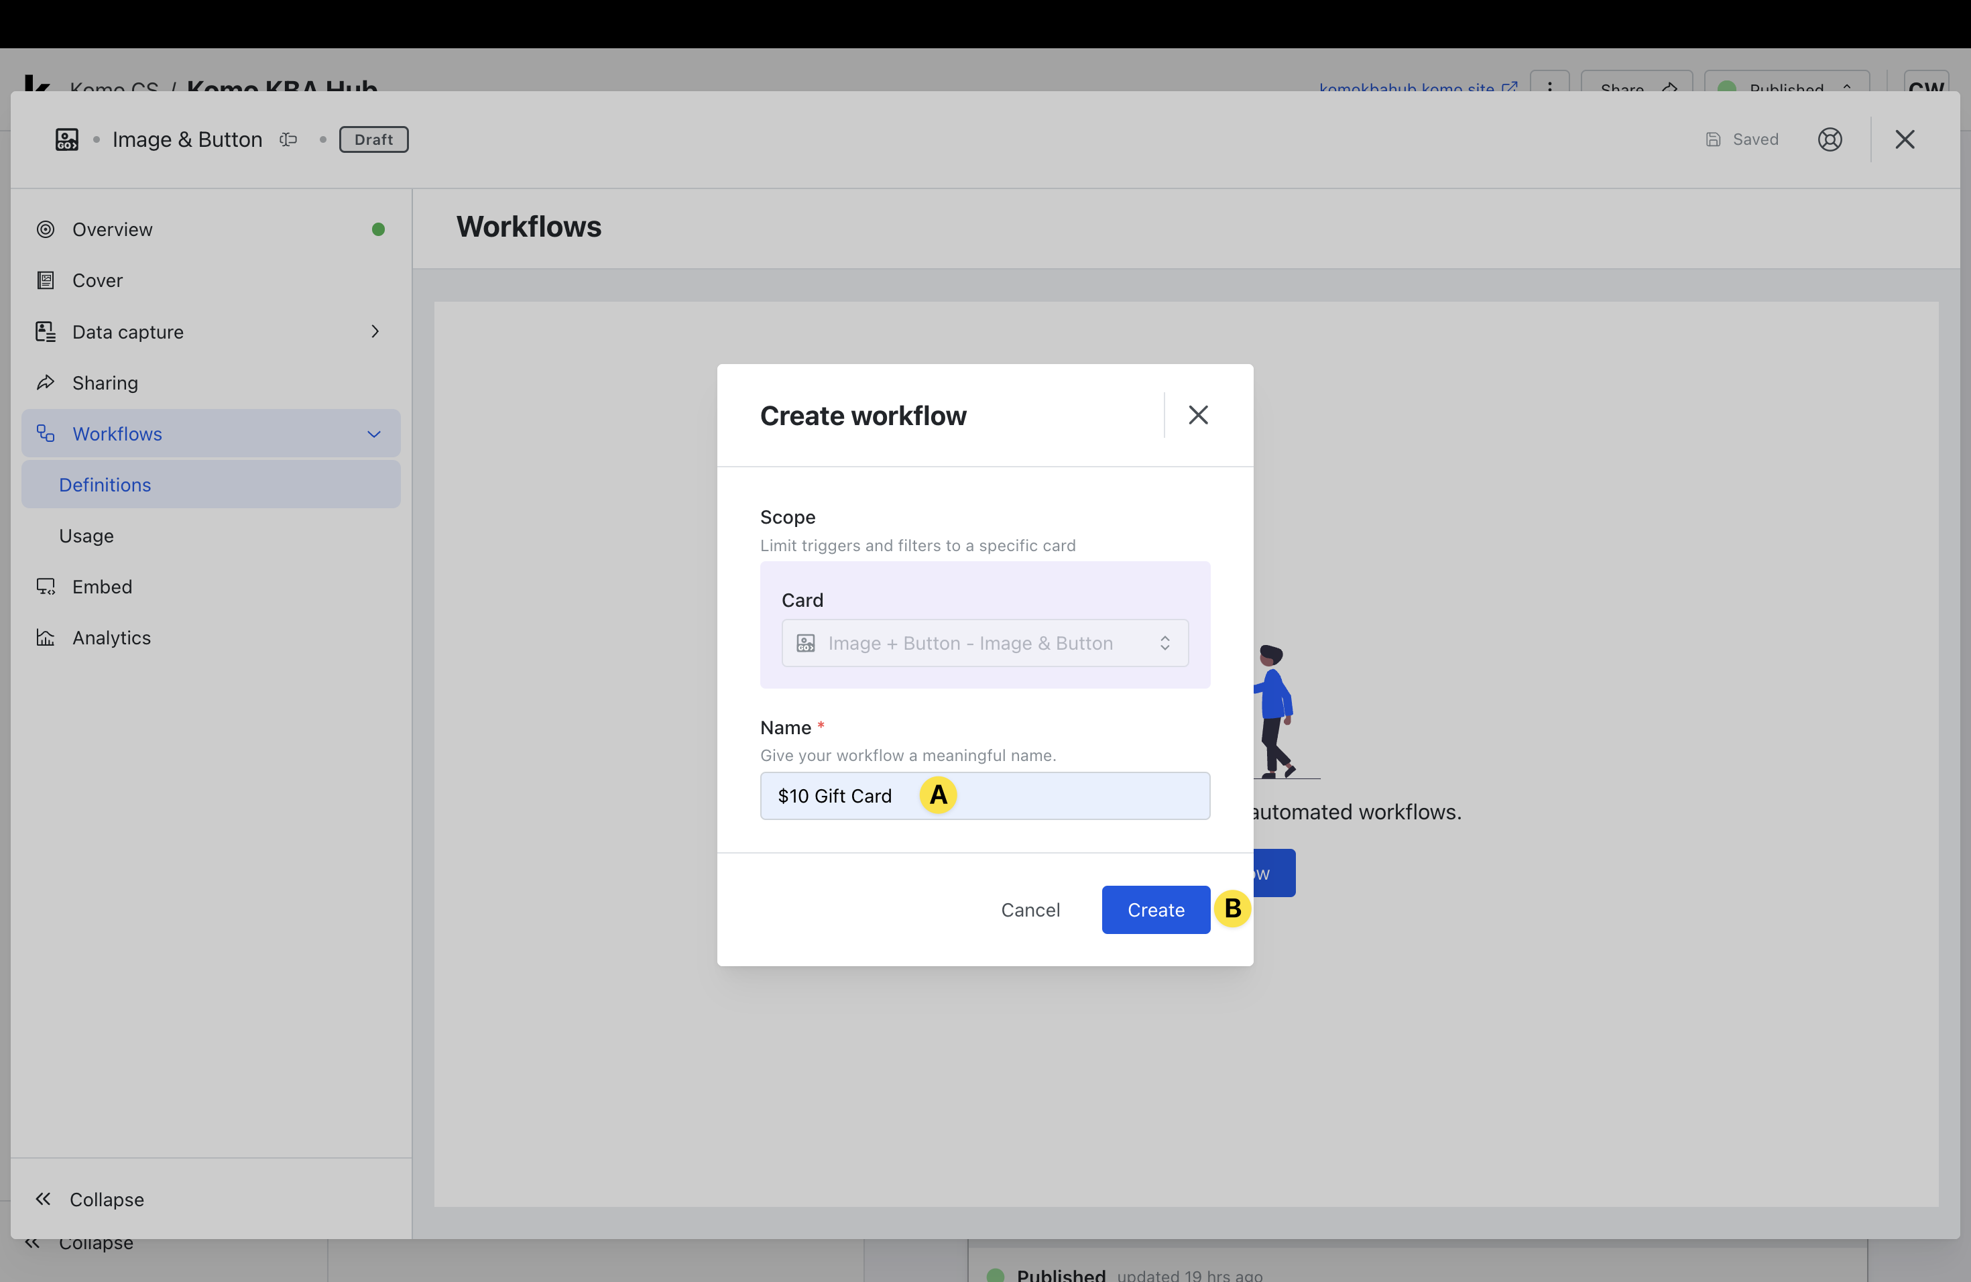
Task: Open the Card scope dropdown
Action: coord(984,644)
